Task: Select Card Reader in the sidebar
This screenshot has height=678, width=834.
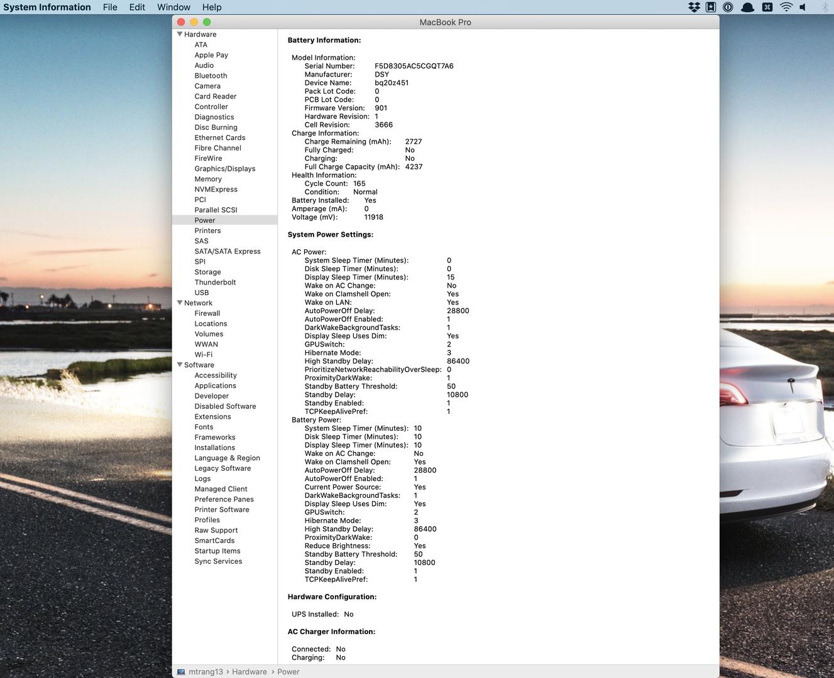Action: [x=216, y=97]
